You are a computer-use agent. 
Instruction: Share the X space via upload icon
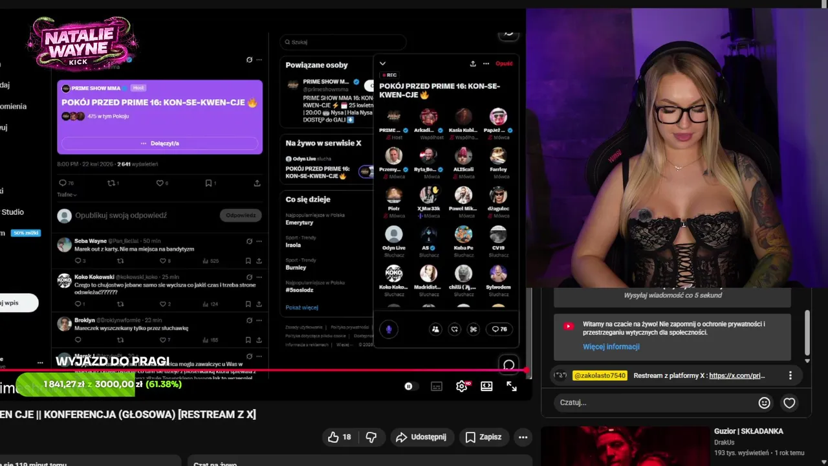pos(473,63)
